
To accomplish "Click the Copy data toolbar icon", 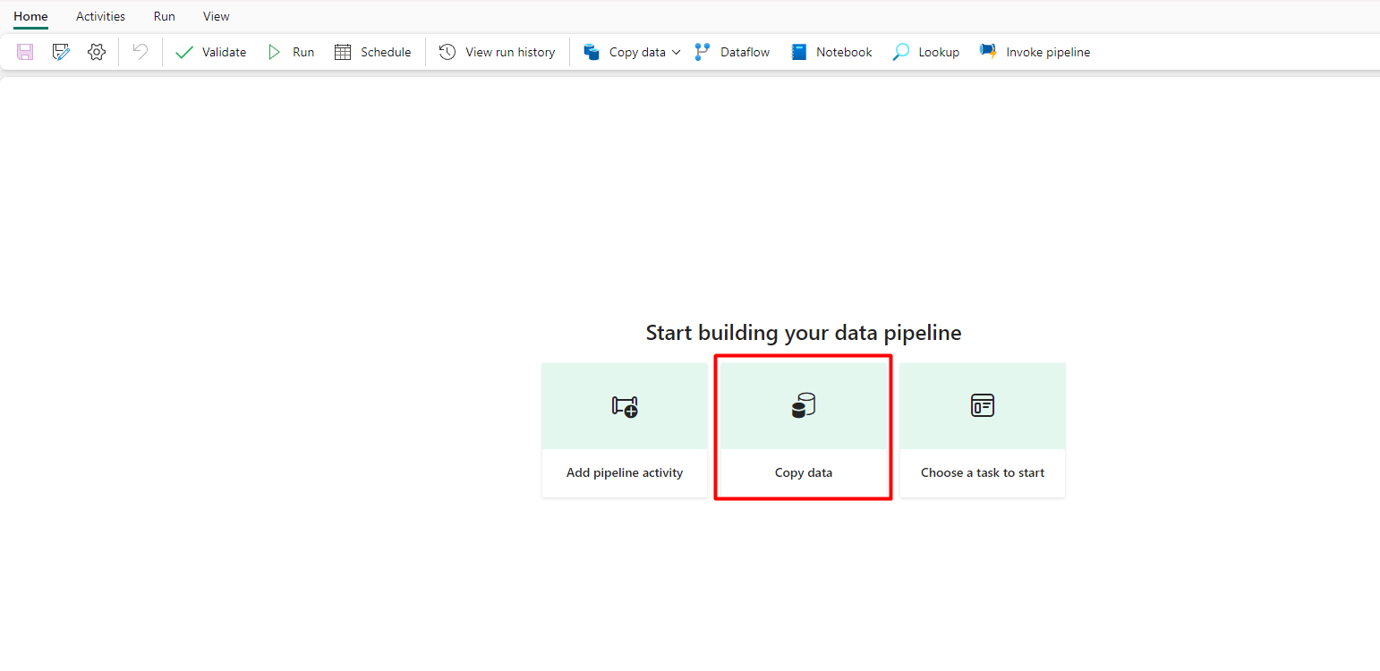I will pos(592,52).
